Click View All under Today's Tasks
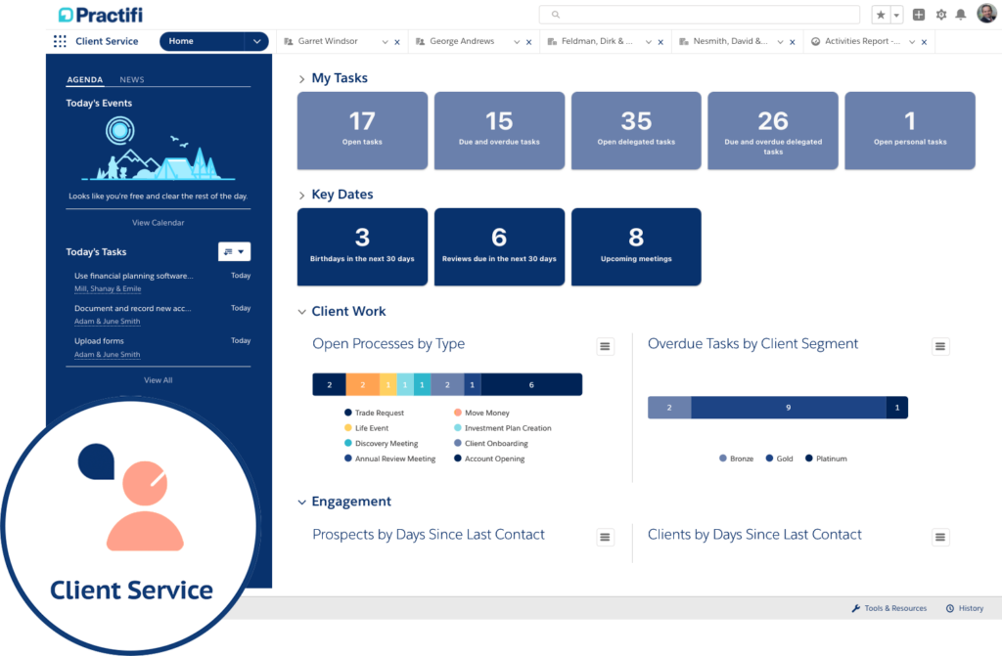This screenshot has height=656, width=1002. coord(158,379)
